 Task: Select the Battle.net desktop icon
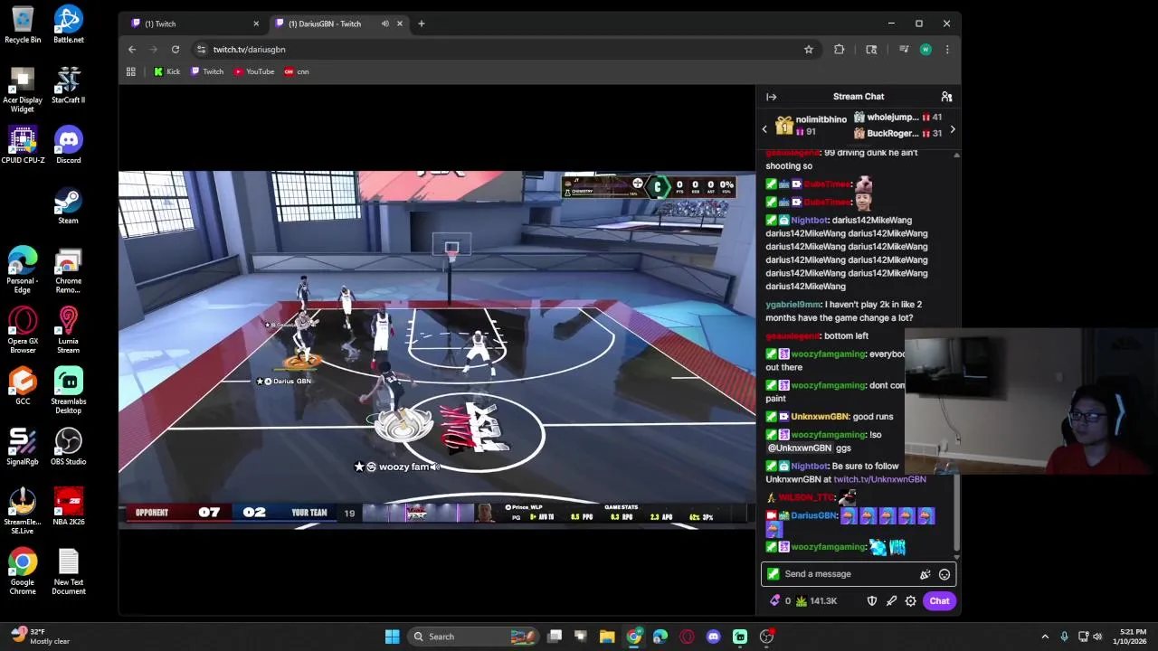pyautogui.click(x=68, y=24)
